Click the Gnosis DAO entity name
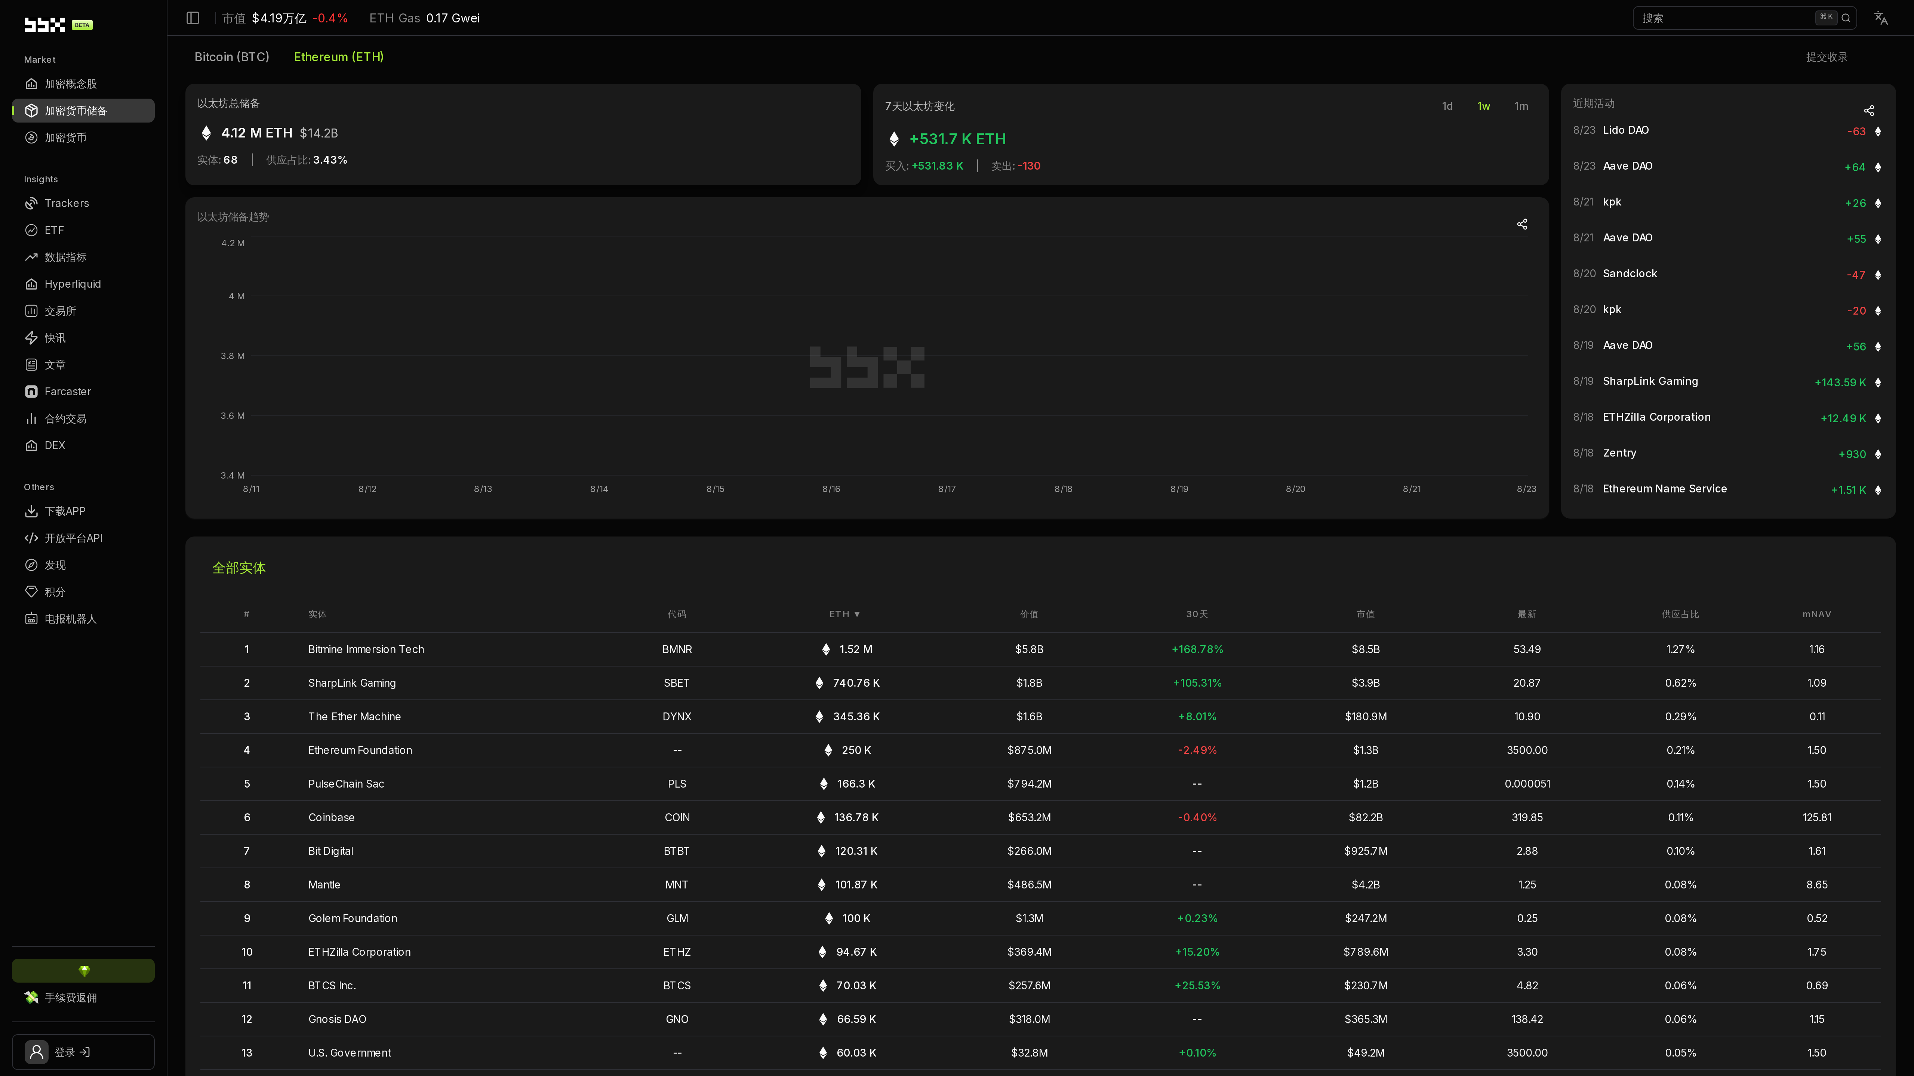The height and width of the screenshot is (1076, 1914). click(337, 1019)
